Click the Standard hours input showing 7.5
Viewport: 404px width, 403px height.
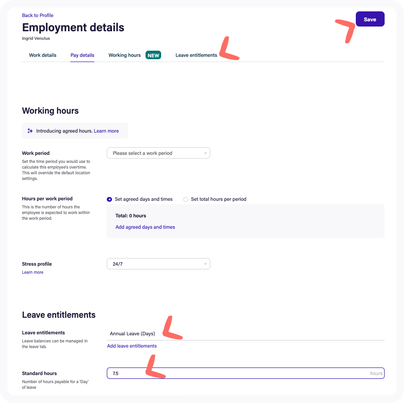click(246, 373)
